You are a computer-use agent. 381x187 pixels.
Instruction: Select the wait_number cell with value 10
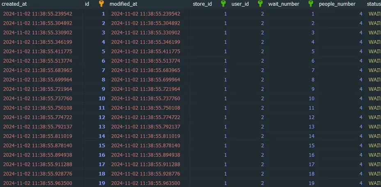coord(312,99)
